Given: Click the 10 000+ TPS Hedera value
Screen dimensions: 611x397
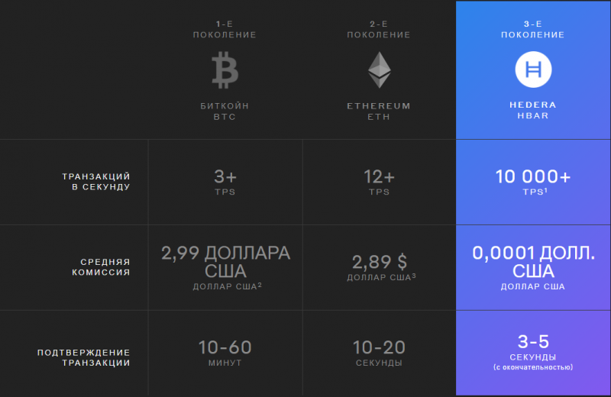Looking at the screenshot, I should 533,182.
